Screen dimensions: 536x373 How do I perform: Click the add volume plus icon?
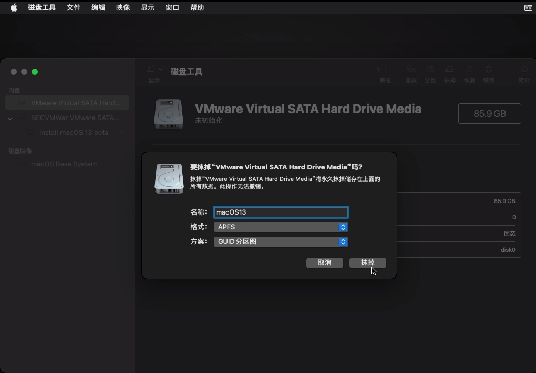[x=378, y=69]
